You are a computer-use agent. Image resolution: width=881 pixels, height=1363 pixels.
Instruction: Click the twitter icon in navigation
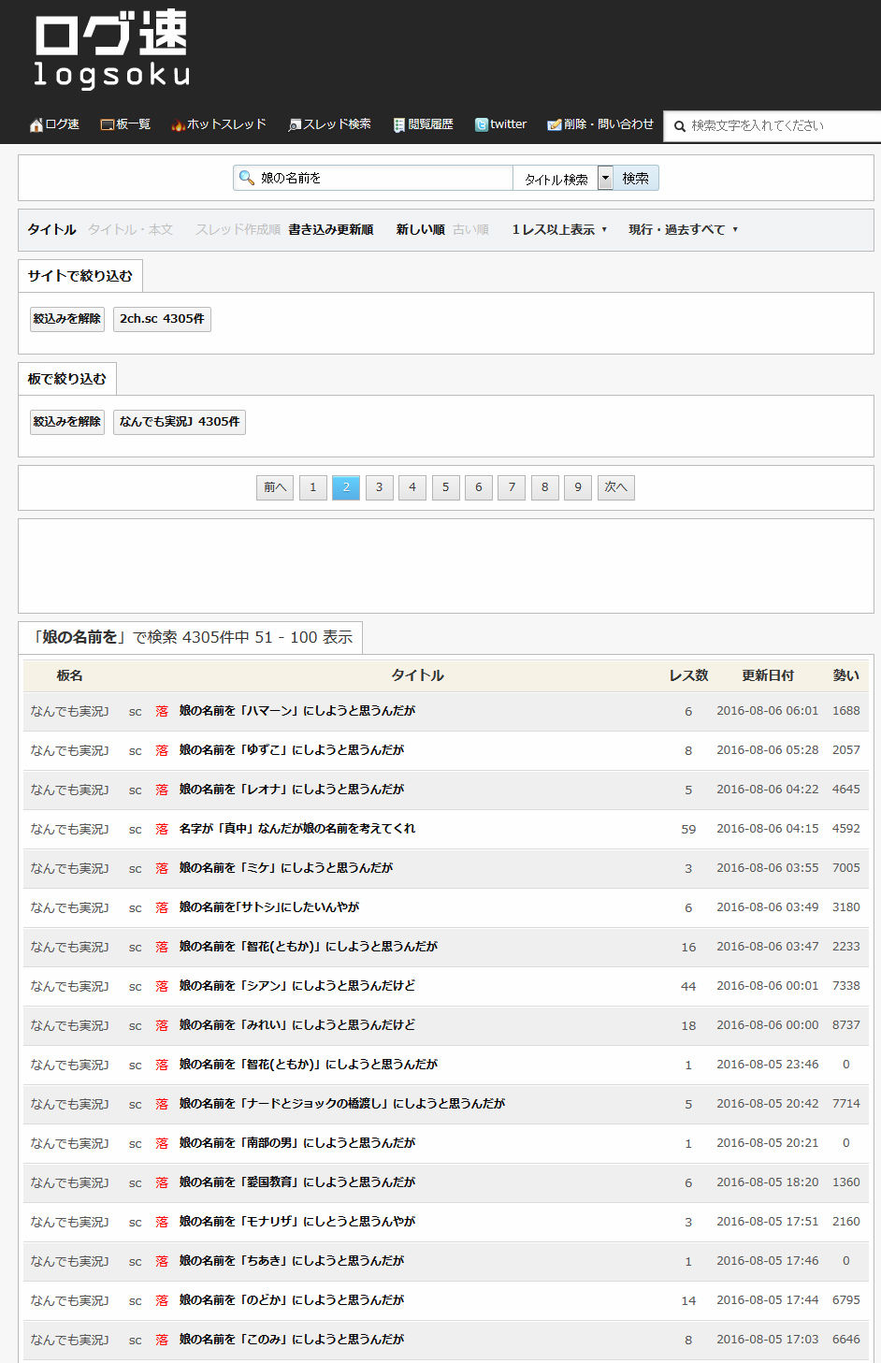click(482, 125)
